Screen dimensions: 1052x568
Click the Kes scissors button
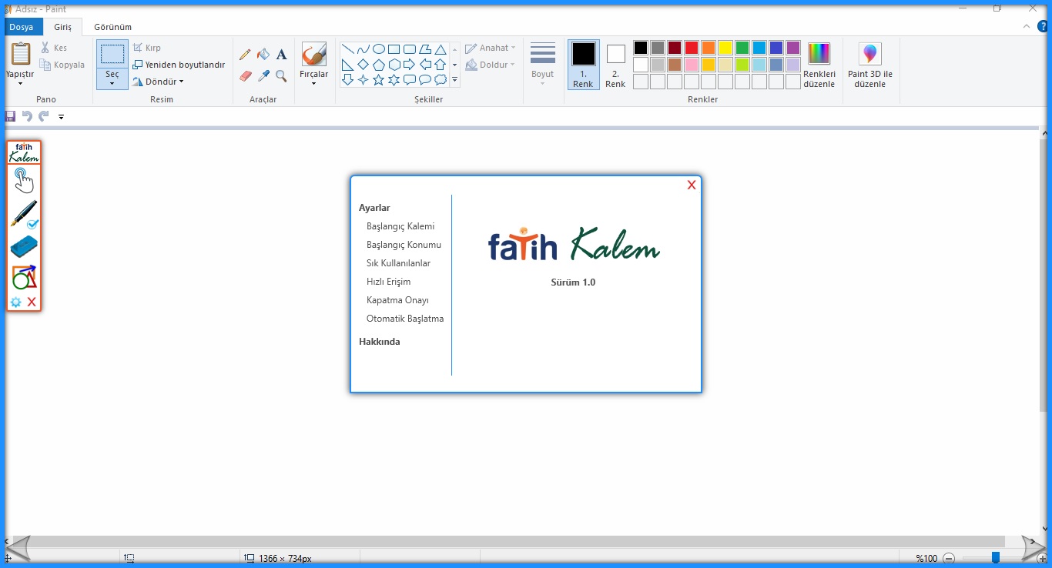coord(54,48)
